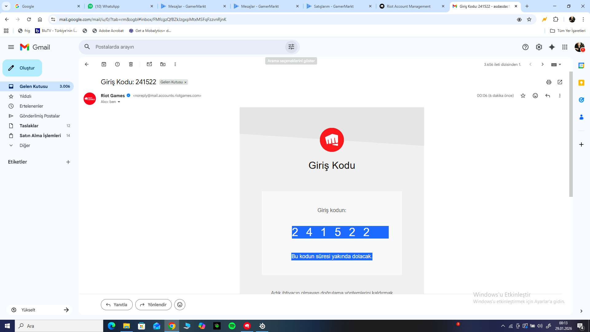
Task: Open more actions in the email toolbar
Action: [175, 64]
